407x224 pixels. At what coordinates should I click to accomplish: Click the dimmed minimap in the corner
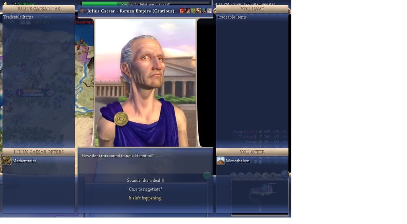(260, 197)
